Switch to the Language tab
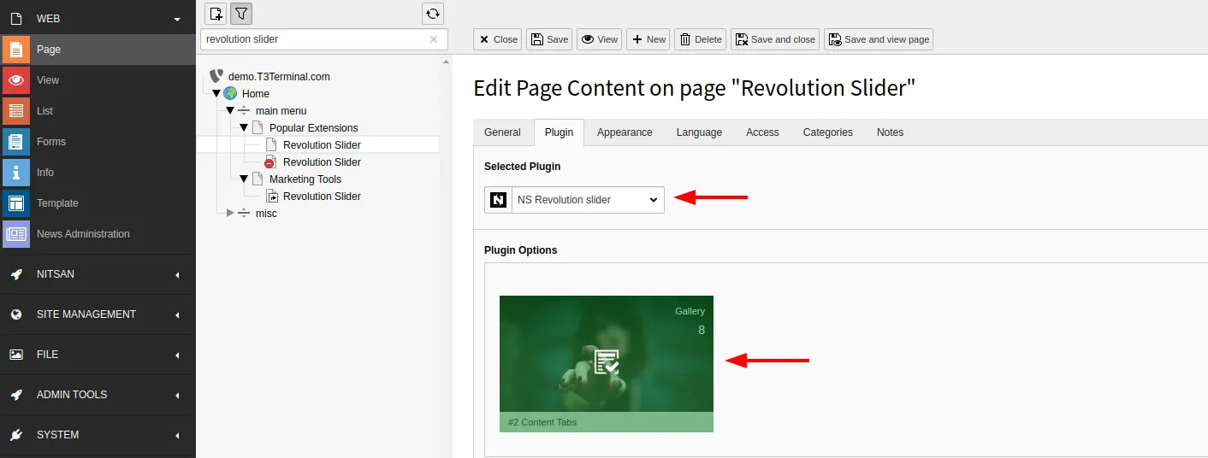 tap(699, 132)
